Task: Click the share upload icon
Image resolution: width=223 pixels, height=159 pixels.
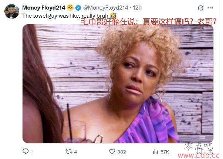Action: point(210,152)
